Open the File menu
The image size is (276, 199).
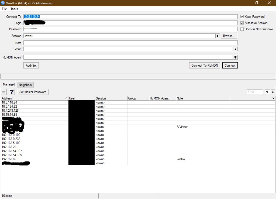coord(4,9)
